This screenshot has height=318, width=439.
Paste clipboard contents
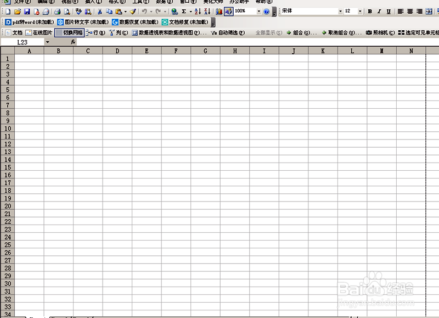click(x=119, y=12)
